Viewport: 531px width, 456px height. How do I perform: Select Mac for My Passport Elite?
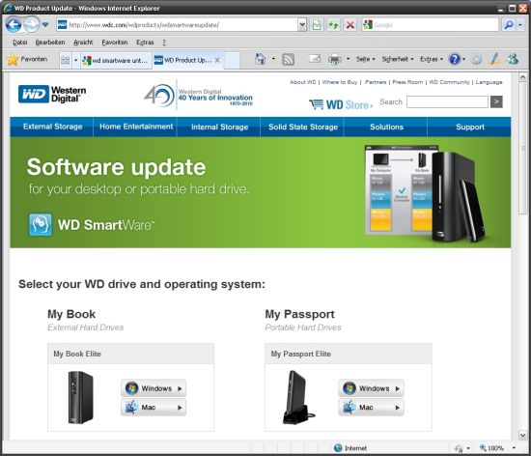[x=371, y=408]
